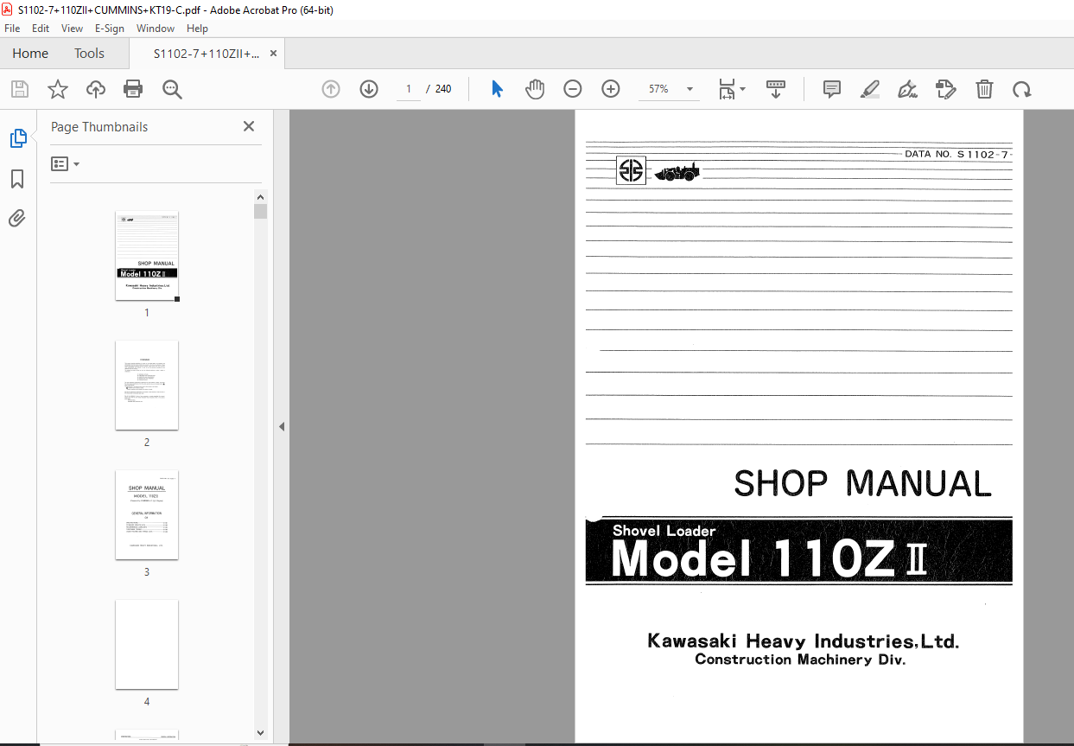Print the document using the printer icon
Image resolution: width=1074 pixels, height=746 pixels.
[x=133, y=89]
